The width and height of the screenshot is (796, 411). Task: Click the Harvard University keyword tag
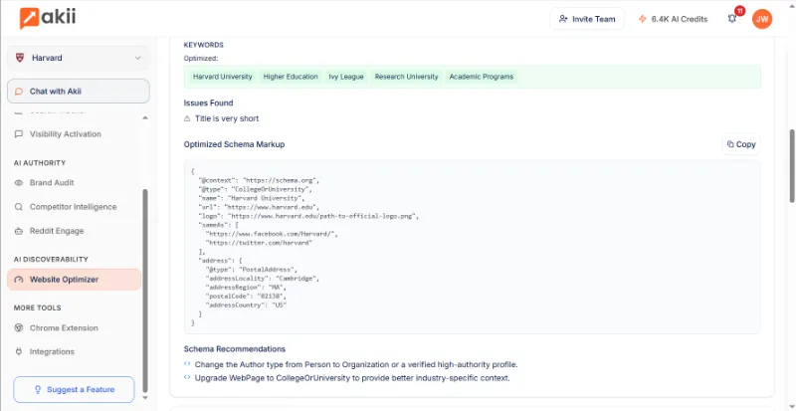[222, 77]
